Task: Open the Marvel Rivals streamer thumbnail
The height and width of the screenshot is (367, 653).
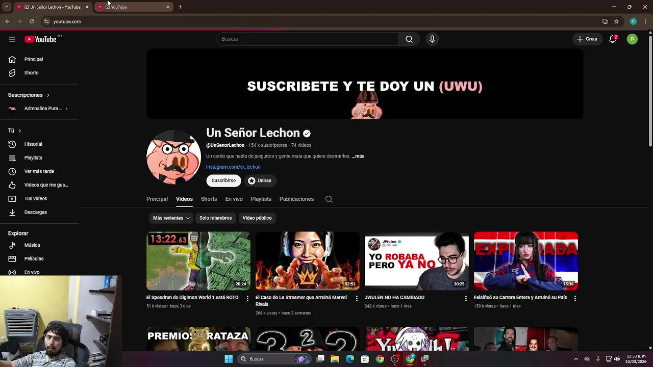Action: [x=308, y=261]
